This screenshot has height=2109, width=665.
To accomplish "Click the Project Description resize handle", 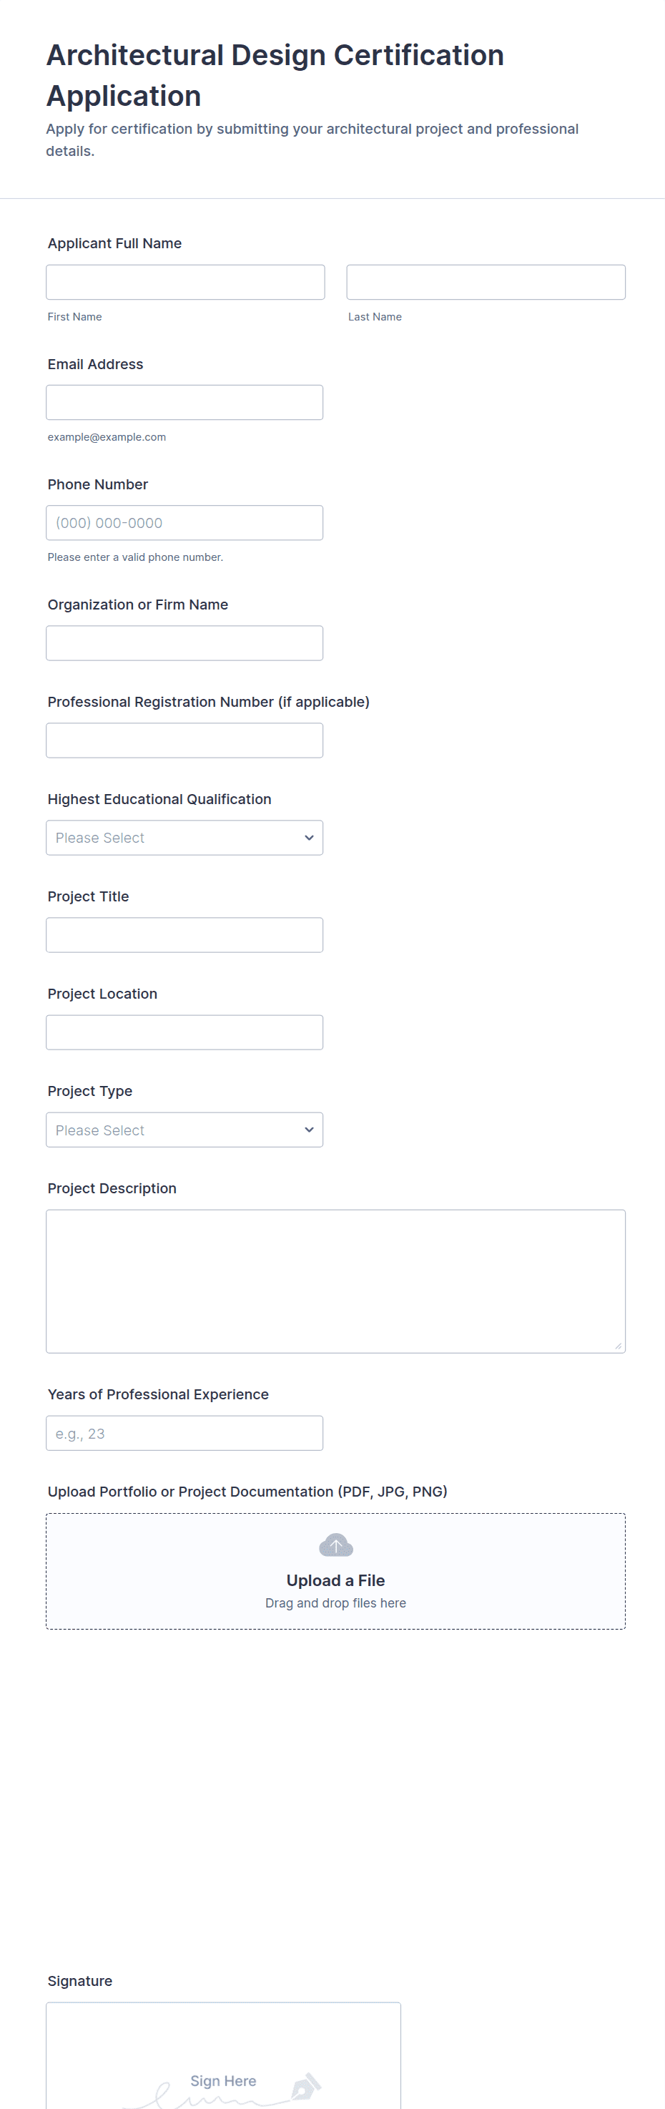I will [x=618, y=1345].
